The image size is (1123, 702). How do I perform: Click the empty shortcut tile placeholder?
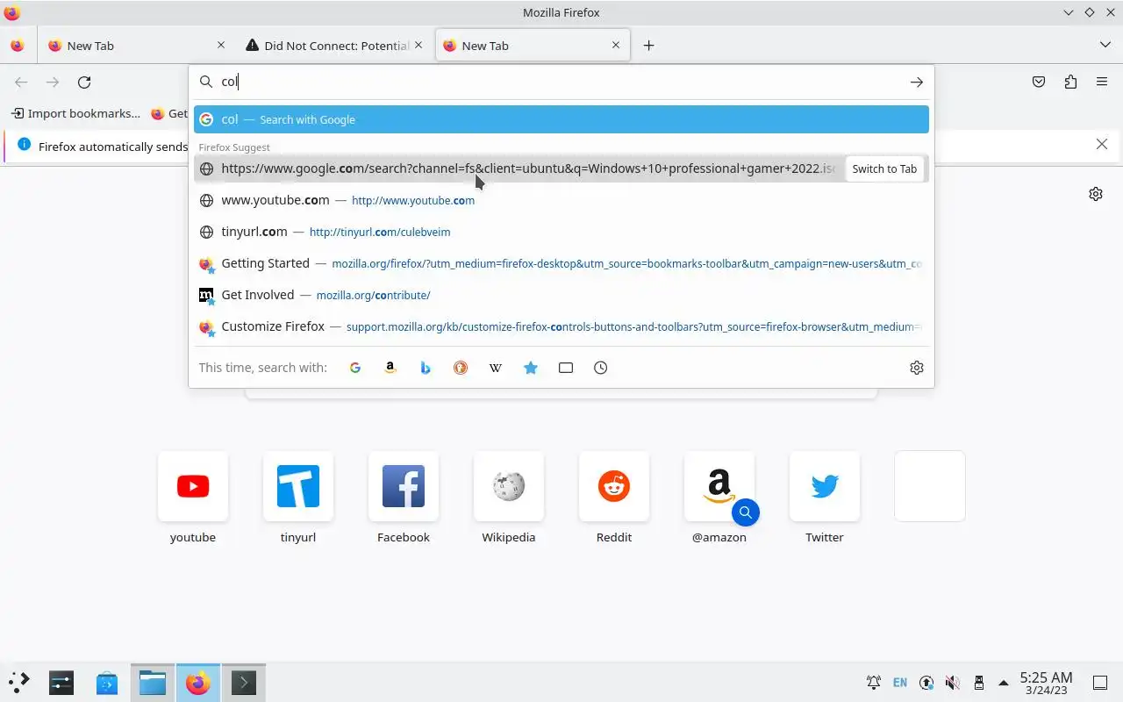[x=930, y=486]
